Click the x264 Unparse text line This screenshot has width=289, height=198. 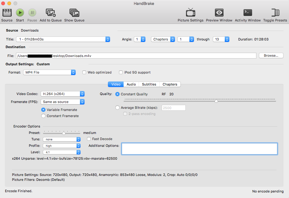[65, 158]
